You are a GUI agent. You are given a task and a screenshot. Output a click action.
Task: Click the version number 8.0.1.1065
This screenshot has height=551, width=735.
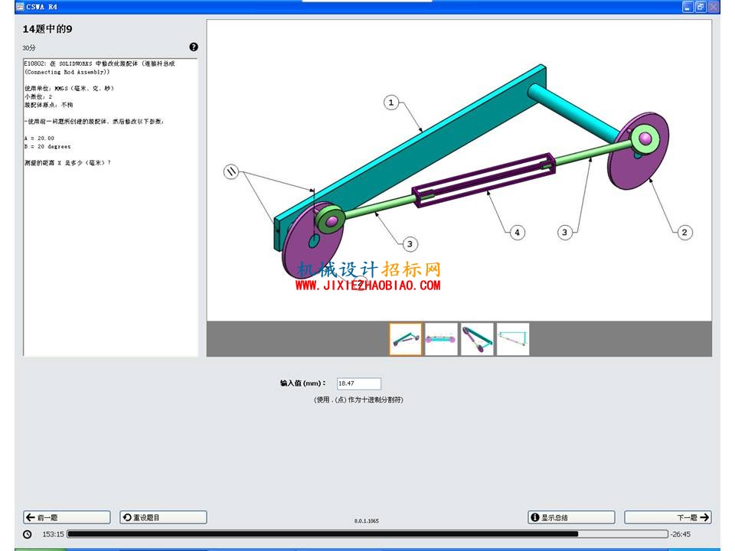(367, 520)
